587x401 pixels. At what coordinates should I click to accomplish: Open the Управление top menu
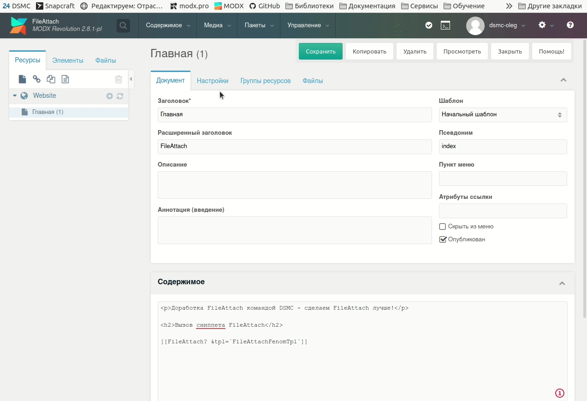pos(308,25)
